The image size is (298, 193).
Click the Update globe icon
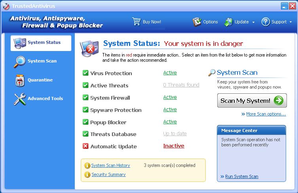click(228, 22)
